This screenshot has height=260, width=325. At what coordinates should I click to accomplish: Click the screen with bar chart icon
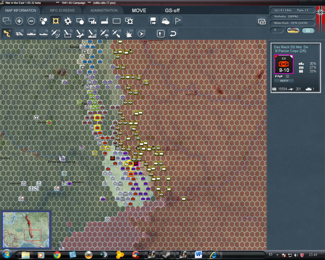pos(92,21)
